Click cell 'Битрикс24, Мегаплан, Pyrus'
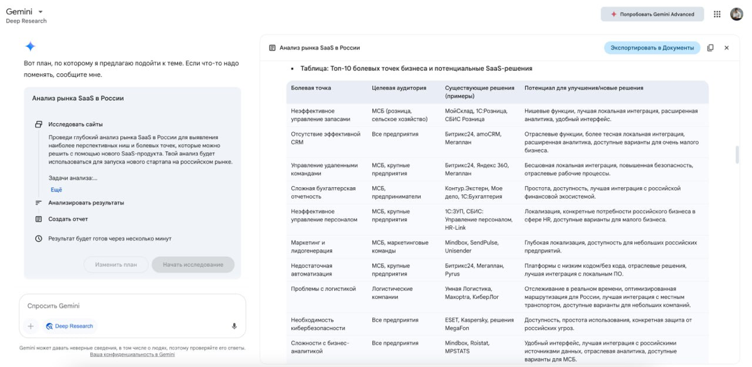 474,269
